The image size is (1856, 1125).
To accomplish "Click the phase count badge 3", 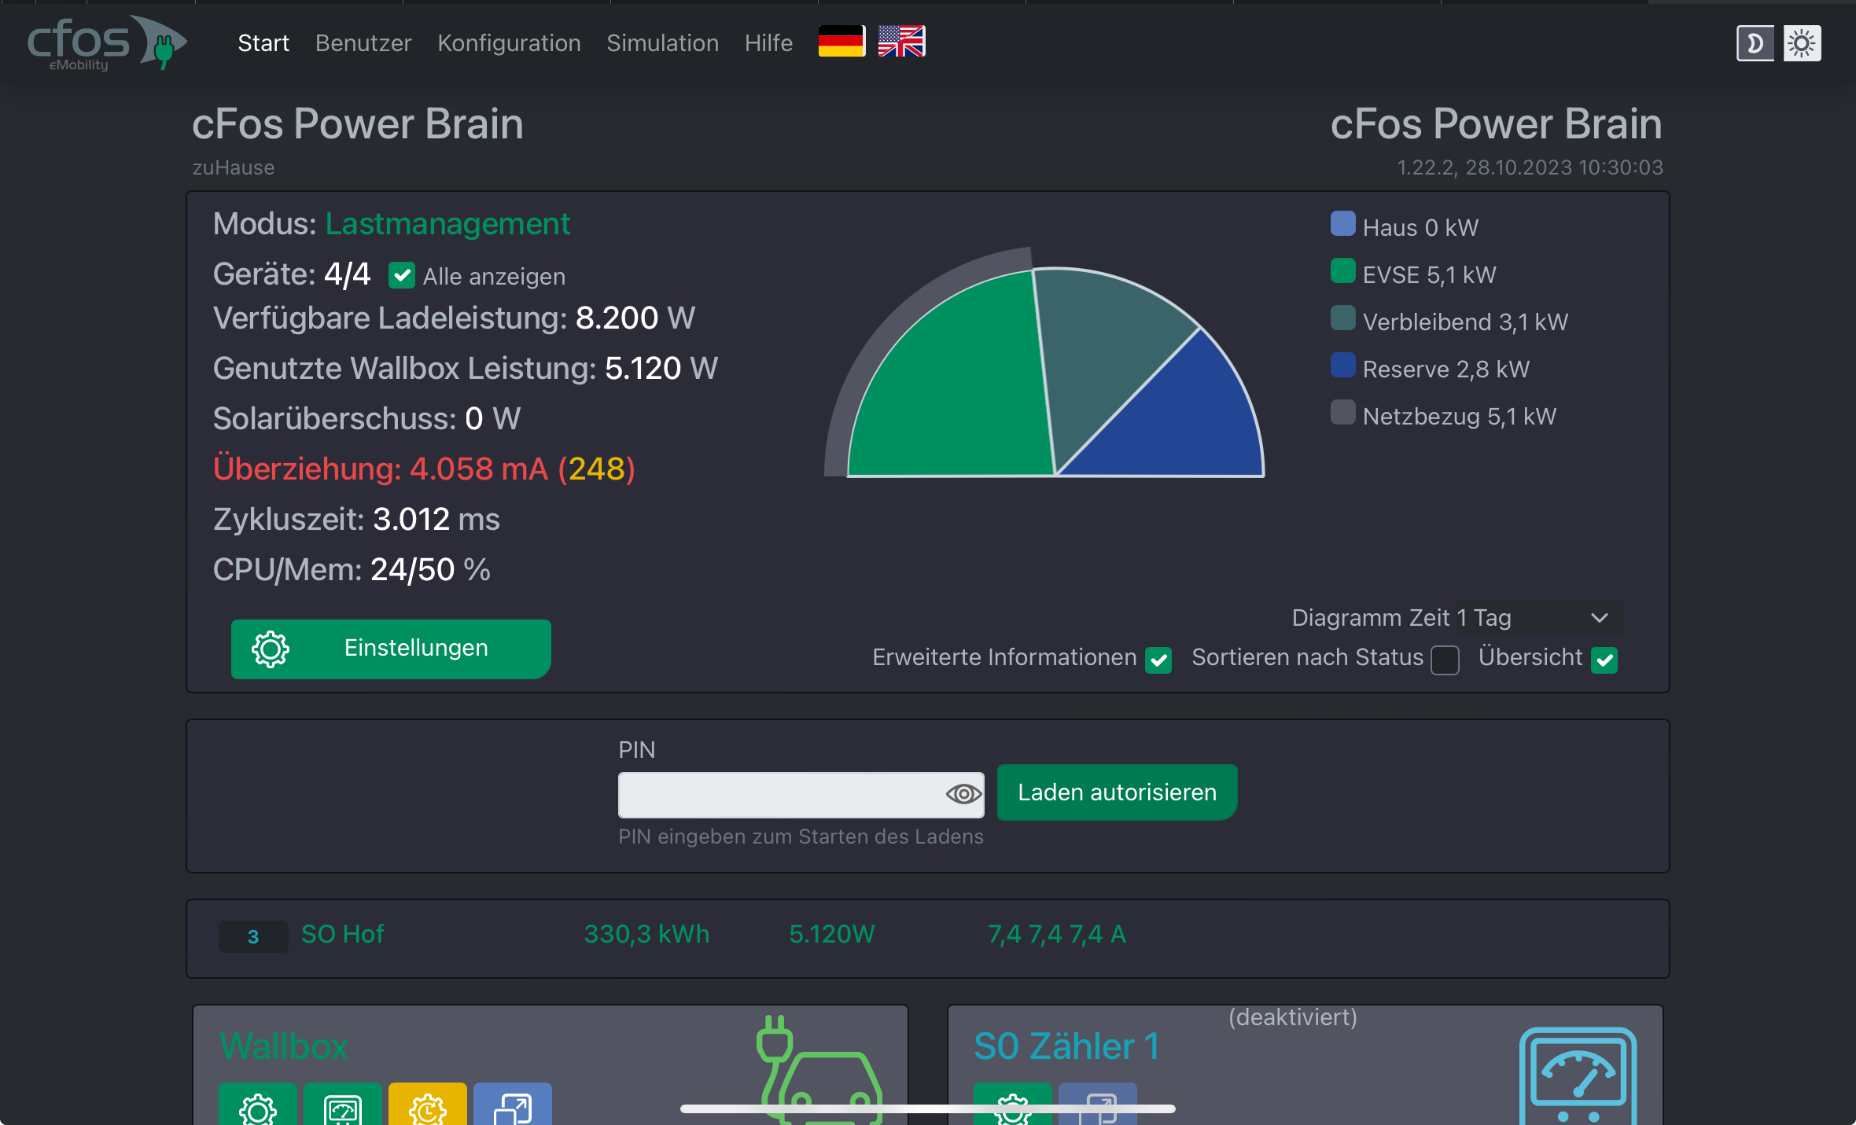I will [253, 936].
